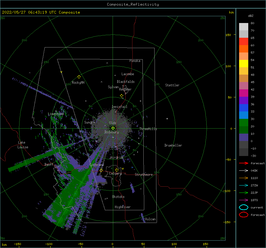Click the ThreeHills label

click(148, 129)
